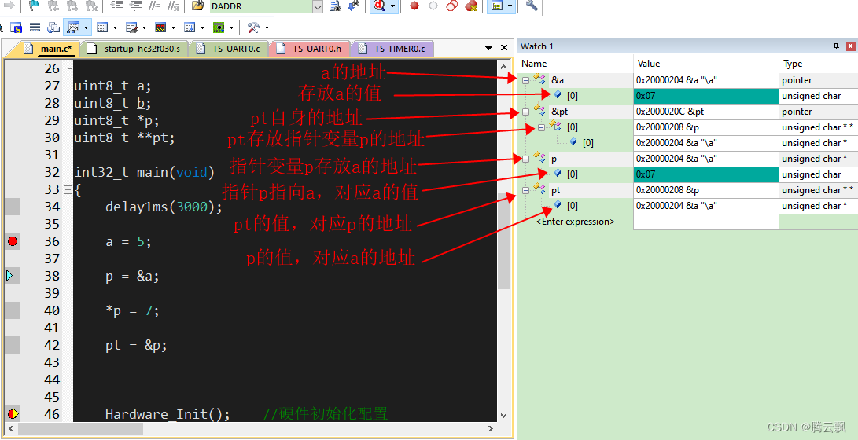The width and height of the screenshot is (858, 440).
Task: Open the Window layout icon
Action: coord(497,6)
